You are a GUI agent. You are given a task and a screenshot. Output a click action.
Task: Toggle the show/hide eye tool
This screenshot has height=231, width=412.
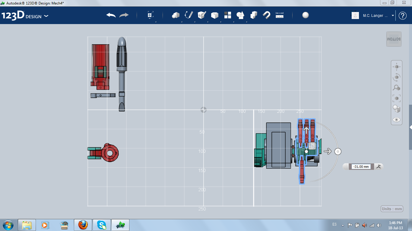click(x=397, y=120)
